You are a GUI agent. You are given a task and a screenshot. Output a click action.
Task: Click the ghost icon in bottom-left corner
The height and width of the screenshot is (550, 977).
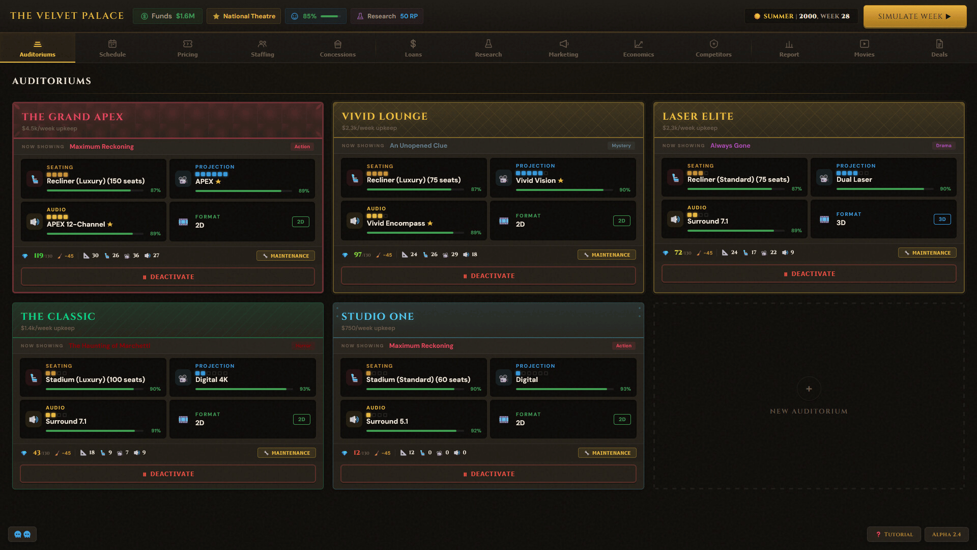point(22,534)
